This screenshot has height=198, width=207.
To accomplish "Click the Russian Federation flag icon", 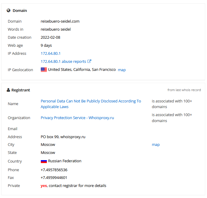I will click(44, 161).
